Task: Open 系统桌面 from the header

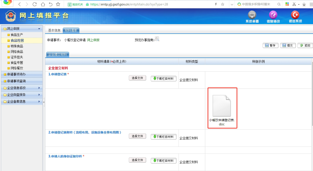Action: point(252,16)
